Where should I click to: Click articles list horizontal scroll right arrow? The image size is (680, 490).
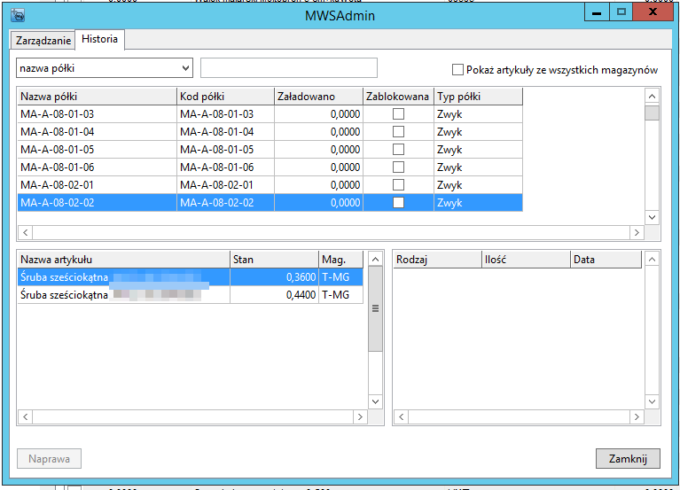click(360, 416)
